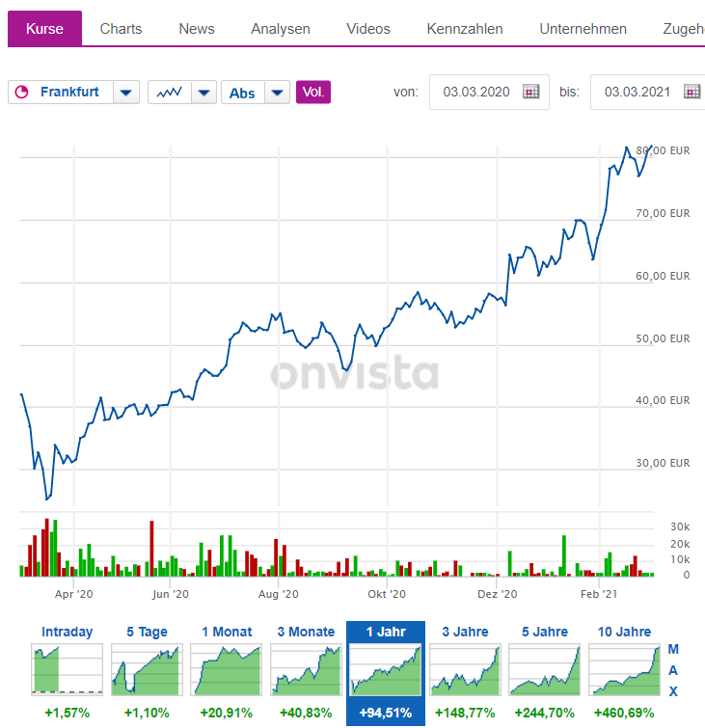
Task: Open the calendar for the 'von' date
Action: 530,93
